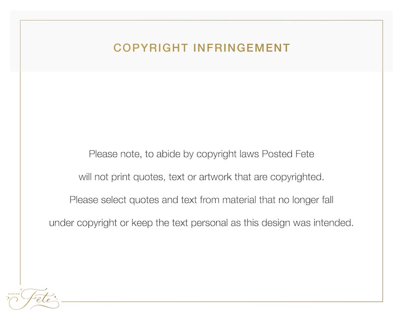Click the phrase 'copyright laws' in the first line

pos(227,154)
